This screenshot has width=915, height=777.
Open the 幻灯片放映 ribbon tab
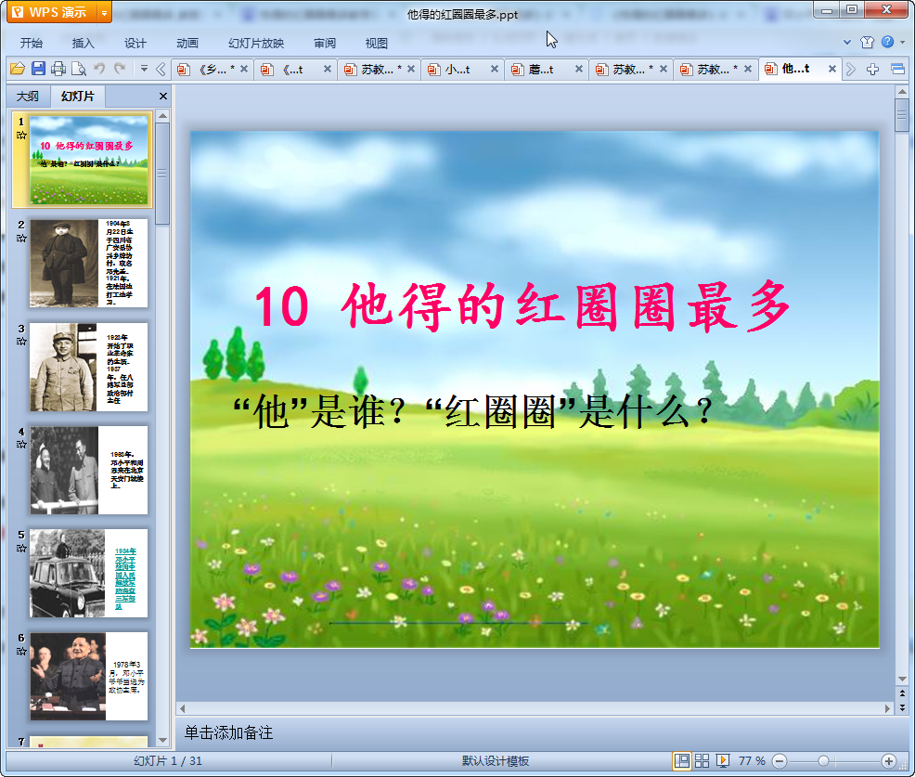click(256, 43)
